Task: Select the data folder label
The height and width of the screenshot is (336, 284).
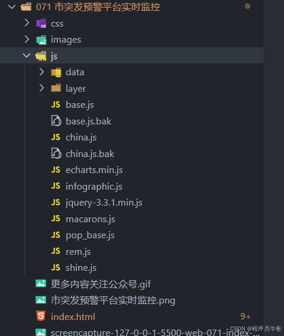Action: click(75, 72)
